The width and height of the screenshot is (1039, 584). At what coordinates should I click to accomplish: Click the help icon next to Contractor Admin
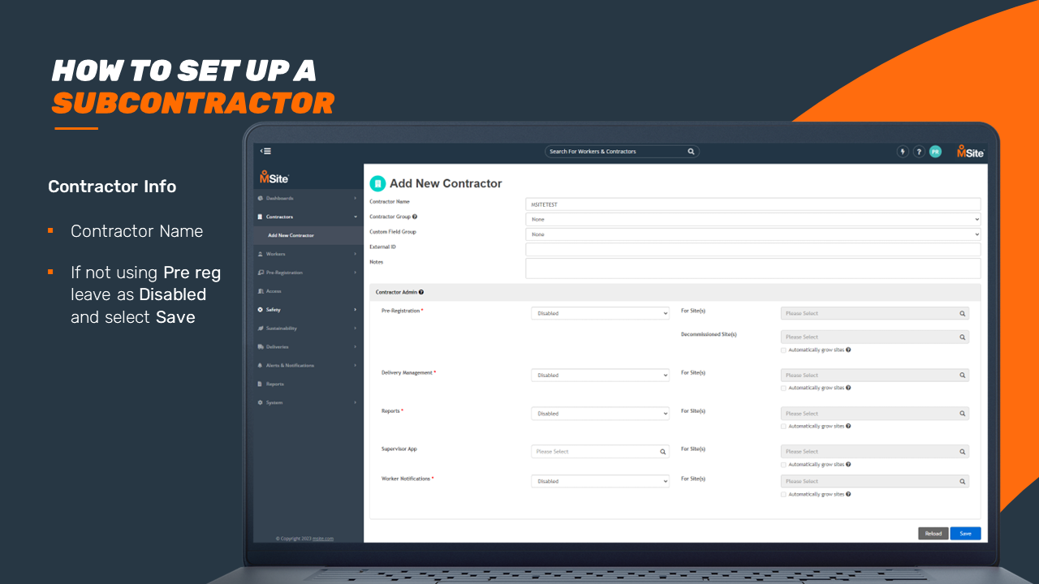(x=421, y=292)
